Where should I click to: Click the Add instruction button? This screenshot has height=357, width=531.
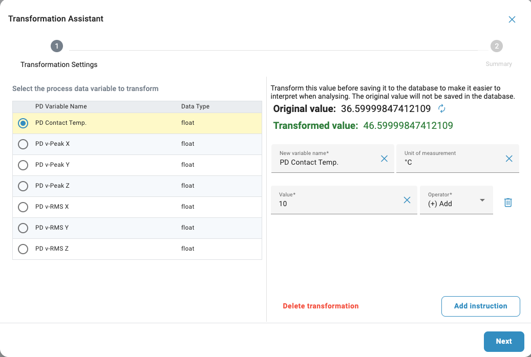tap(480, 306)
